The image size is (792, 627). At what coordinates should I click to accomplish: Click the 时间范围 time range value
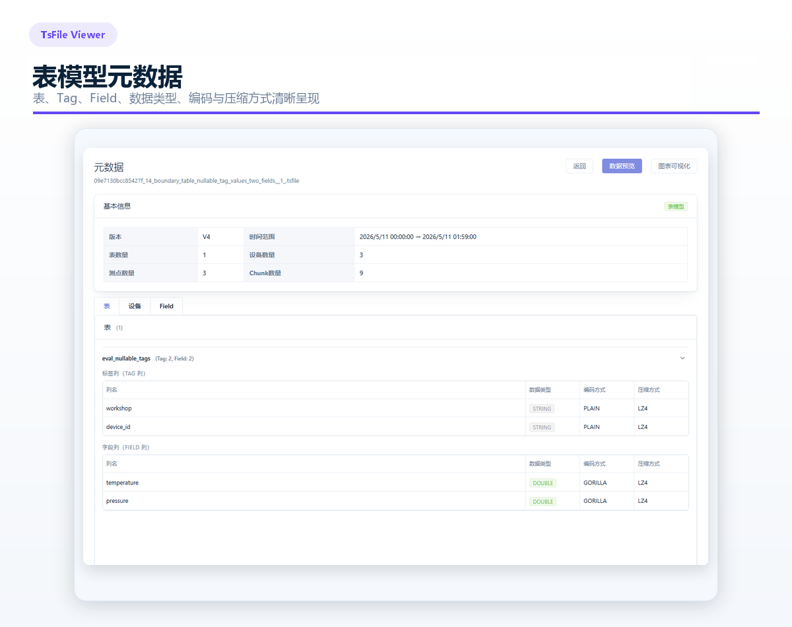[418, 236]
